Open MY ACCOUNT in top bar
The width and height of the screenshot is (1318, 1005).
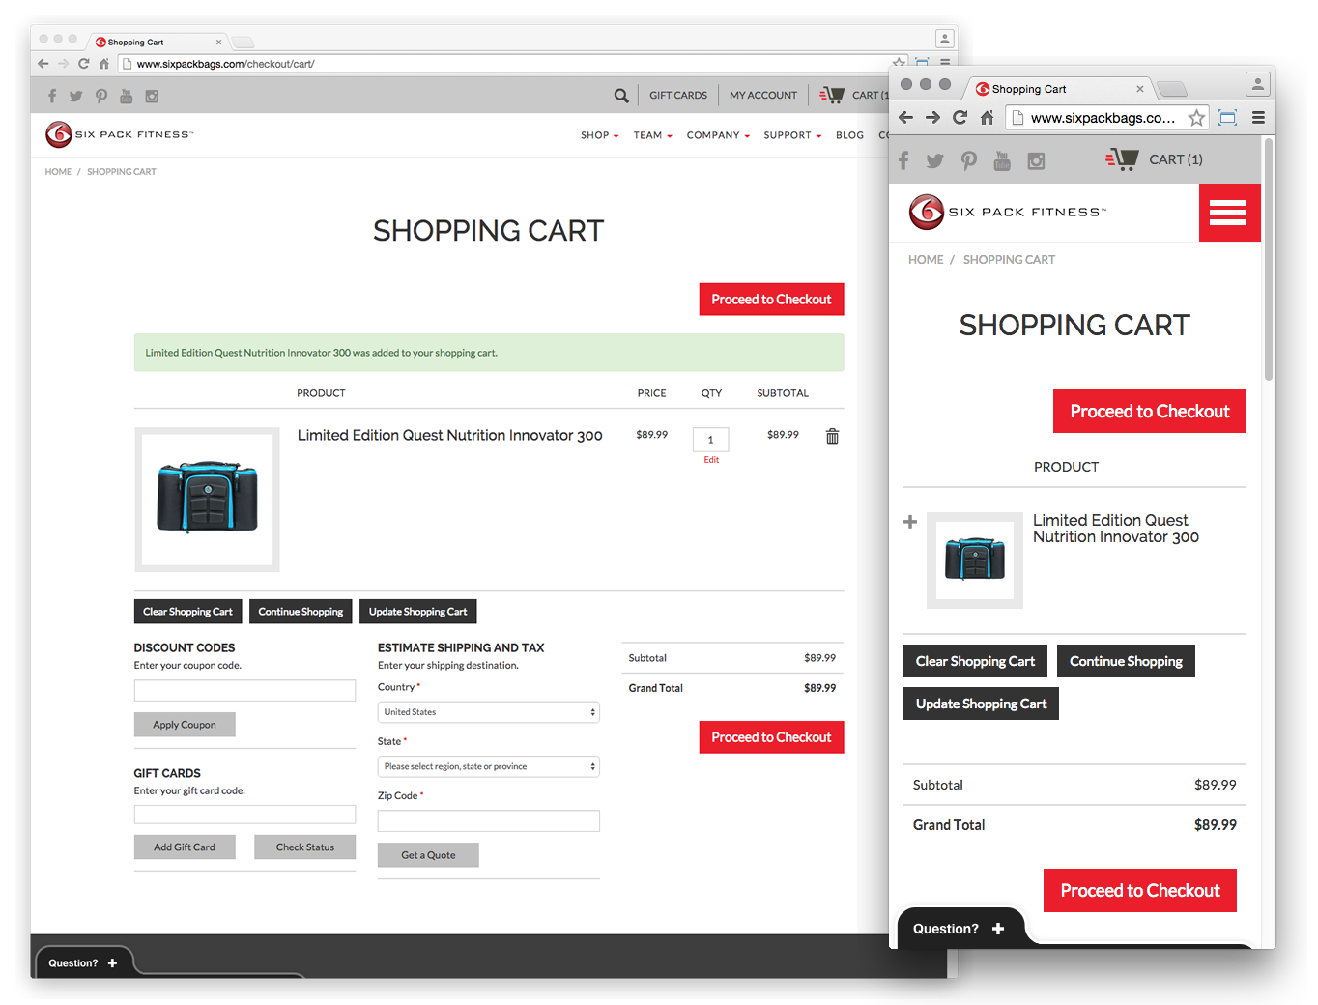763,96
